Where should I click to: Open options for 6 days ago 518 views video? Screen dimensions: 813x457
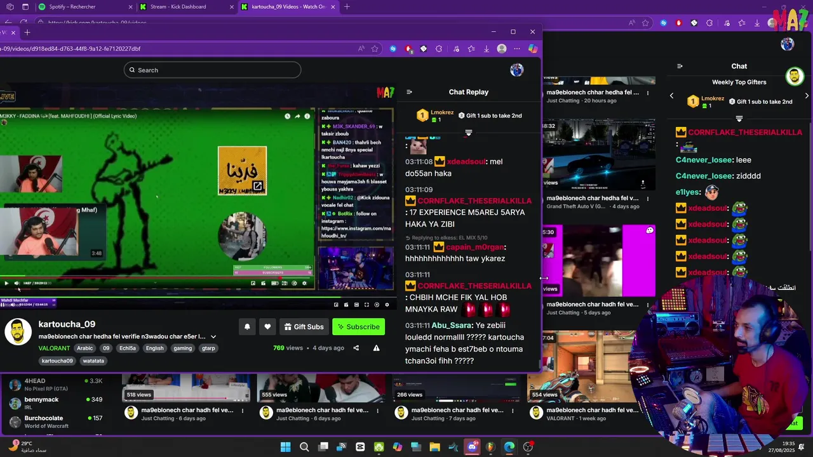coord(243,411)
